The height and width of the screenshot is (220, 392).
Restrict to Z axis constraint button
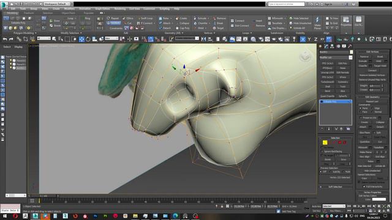click(315, 39)
